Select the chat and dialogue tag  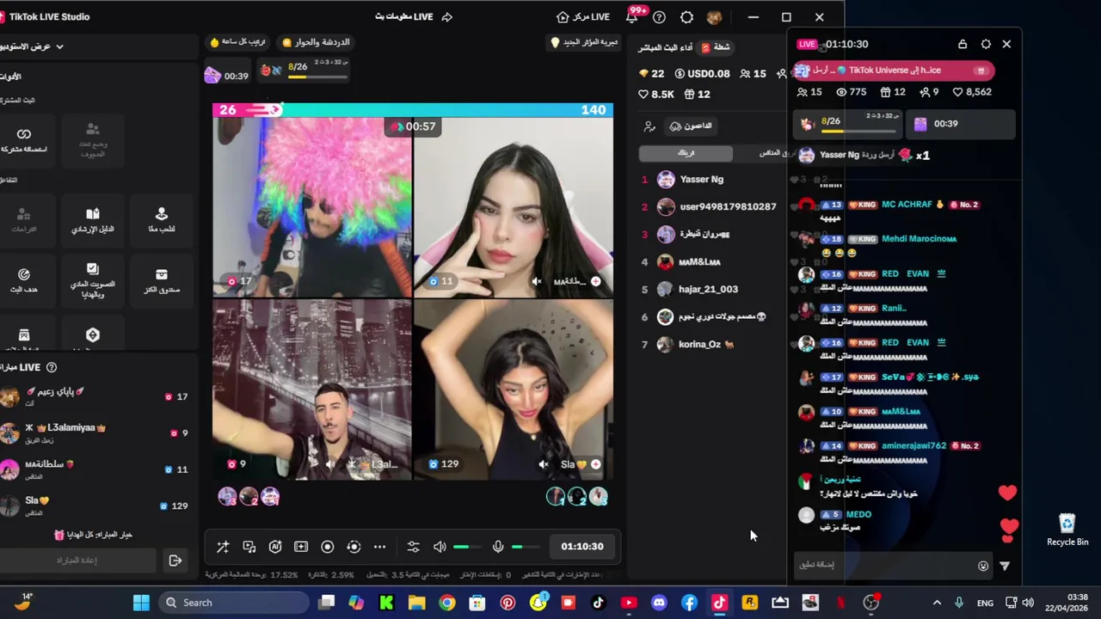tap(316, 42)
